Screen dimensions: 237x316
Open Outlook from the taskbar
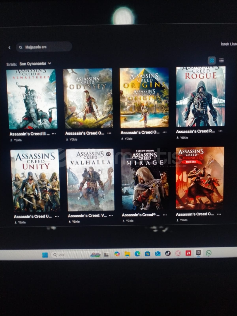click(x=158, y=253)
